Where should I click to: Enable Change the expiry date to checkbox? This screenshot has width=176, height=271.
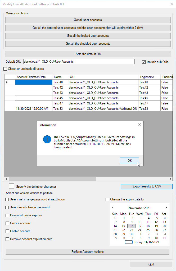click(x=107, y=199)
